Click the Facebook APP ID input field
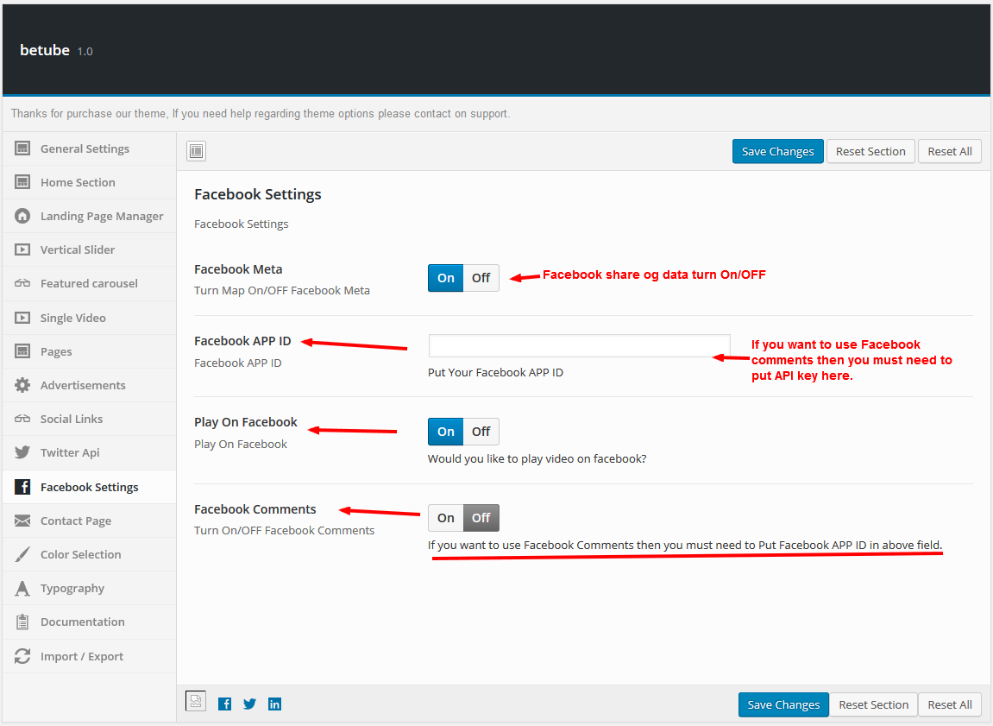 tap(578, 344)
